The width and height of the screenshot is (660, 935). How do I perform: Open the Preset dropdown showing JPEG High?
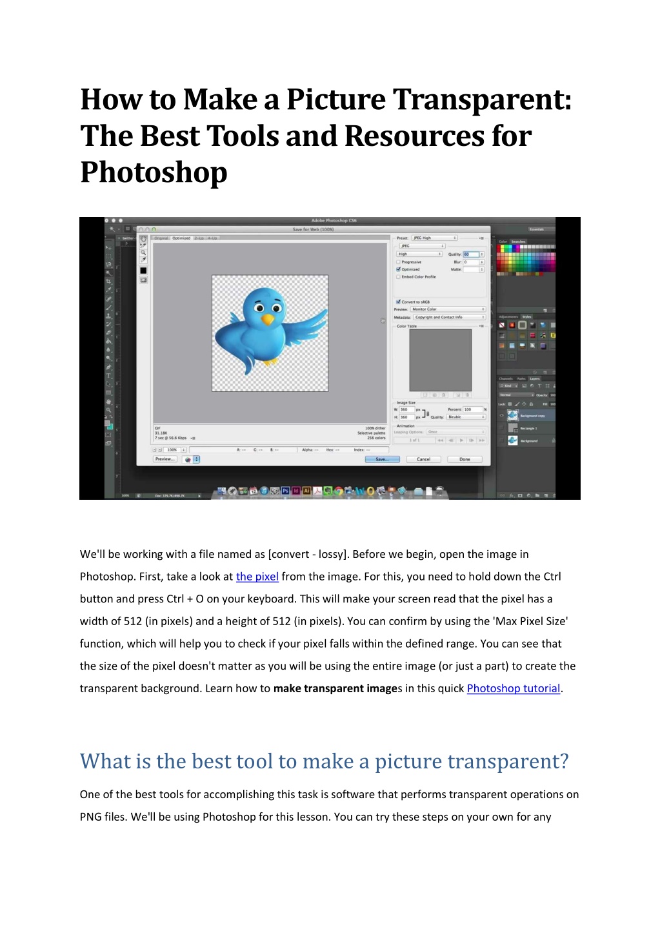point(435,238)
